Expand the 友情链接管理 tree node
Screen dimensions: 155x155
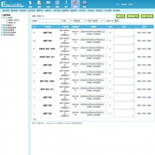click(x=2, y=27)
